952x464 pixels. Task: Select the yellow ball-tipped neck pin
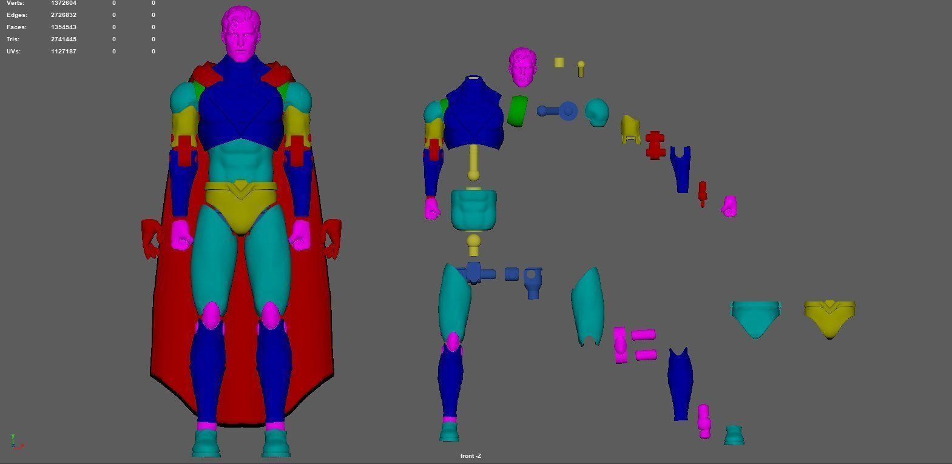[x=581, y=69]
